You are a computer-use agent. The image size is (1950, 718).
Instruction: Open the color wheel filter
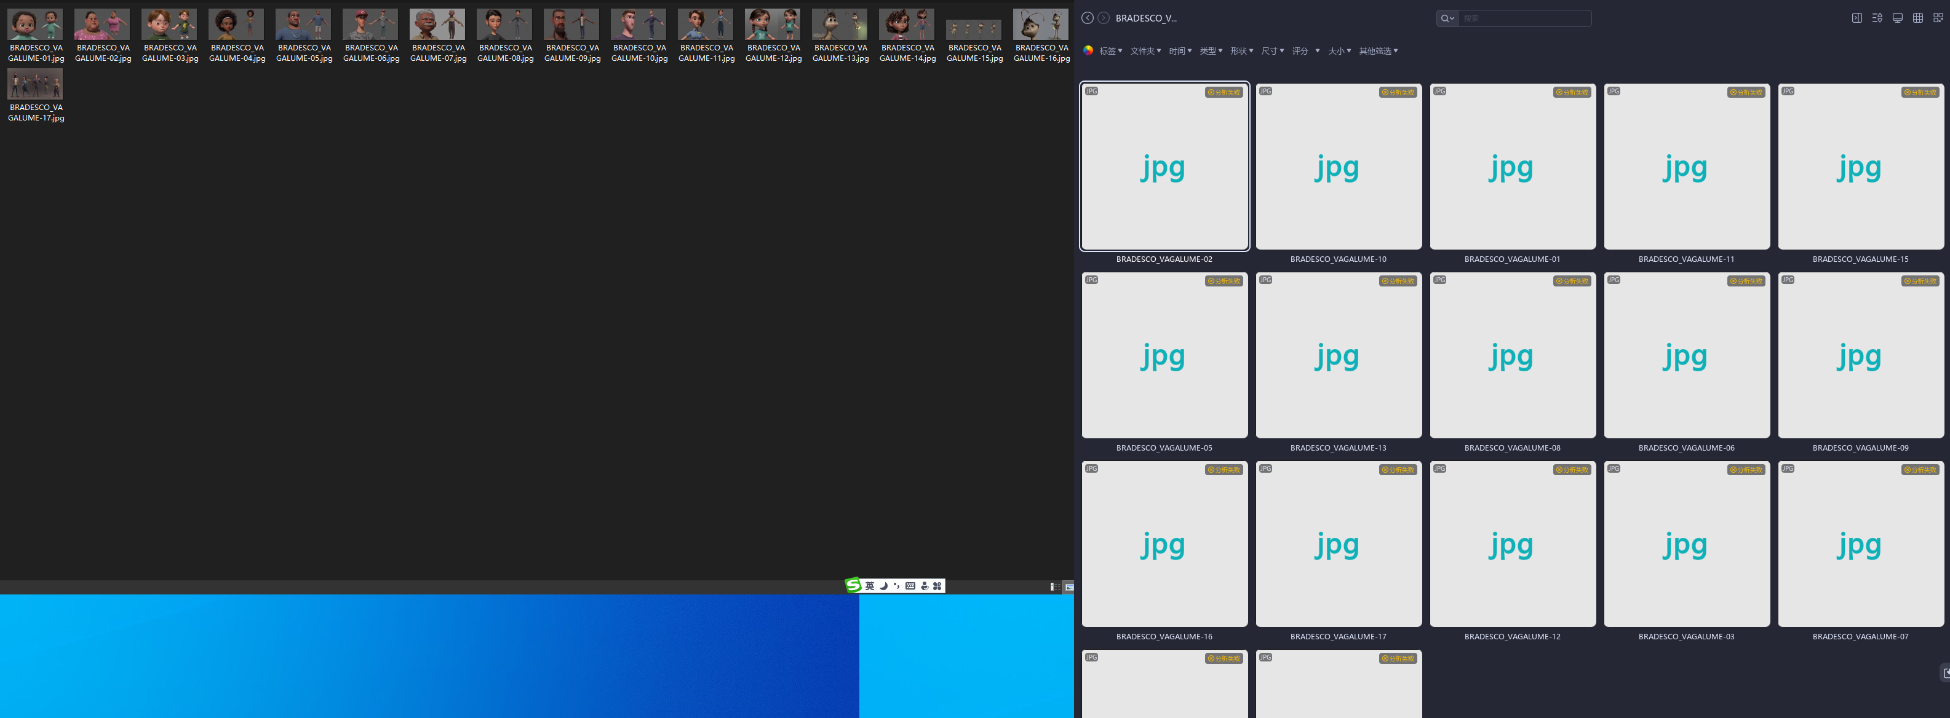pos(1088,50)
